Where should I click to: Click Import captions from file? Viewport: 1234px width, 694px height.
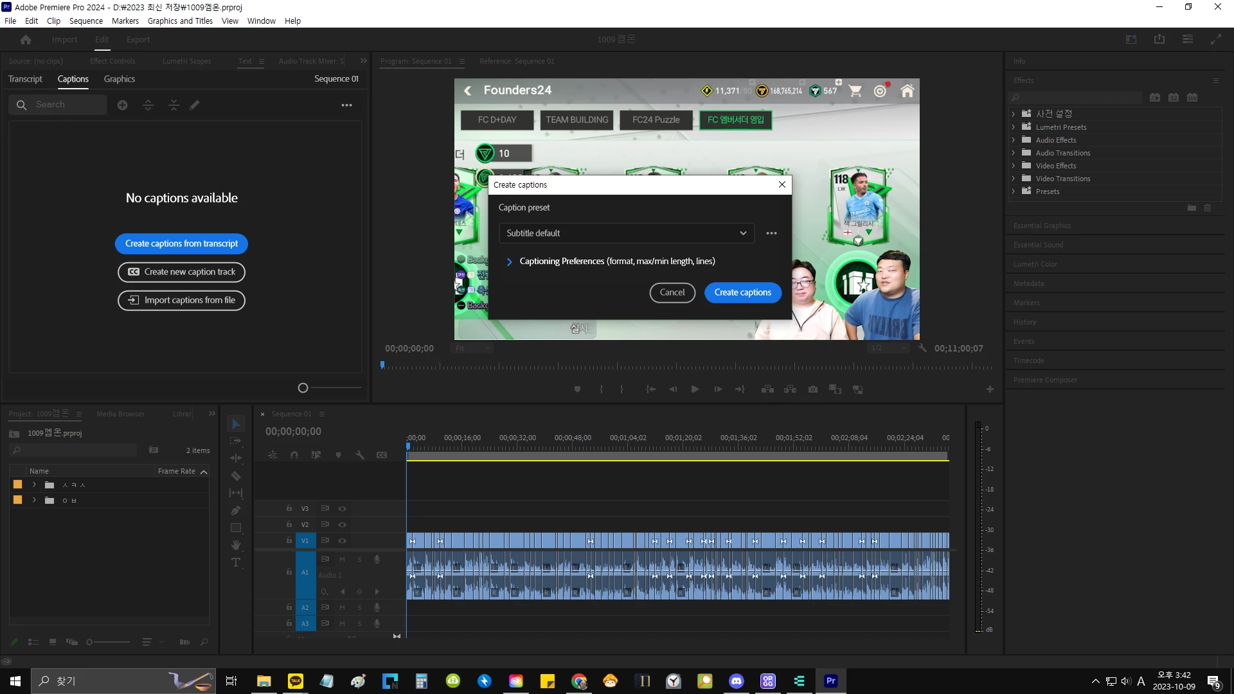pyautogui.click(x=181, y=300)
